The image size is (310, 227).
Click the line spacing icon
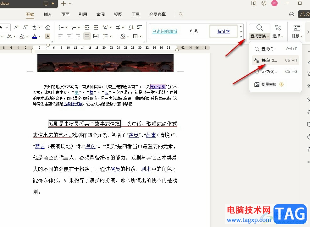point(105,36)
